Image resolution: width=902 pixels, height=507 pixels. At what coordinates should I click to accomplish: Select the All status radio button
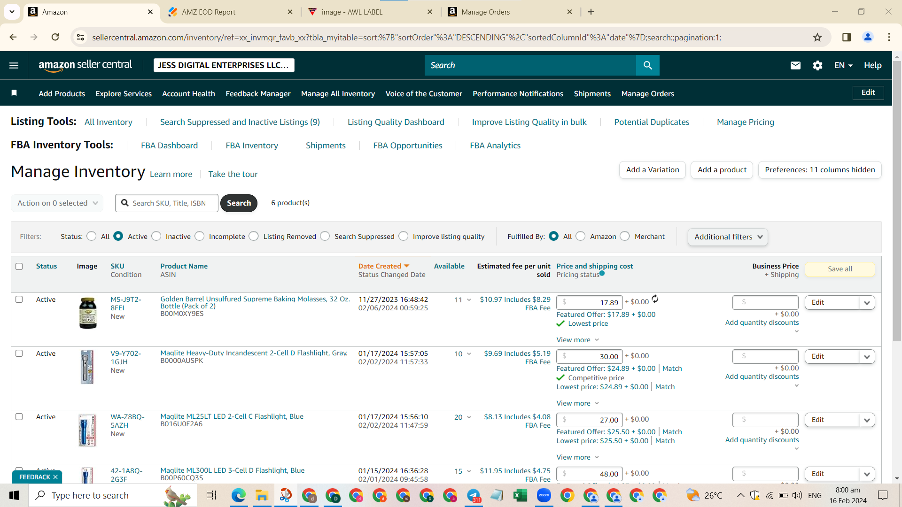pos(92,236)
